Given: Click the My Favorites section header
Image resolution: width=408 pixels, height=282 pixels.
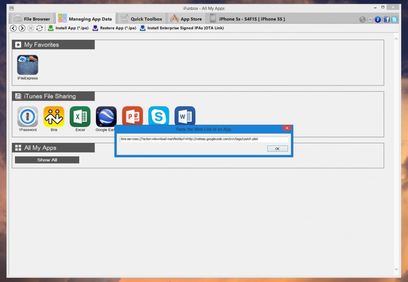Looking at the screenshot, I should (53, 45).
